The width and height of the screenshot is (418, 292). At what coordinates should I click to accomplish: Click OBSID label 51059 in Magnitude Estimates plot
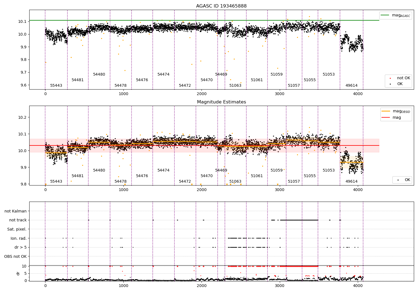(x=277, y=170)
